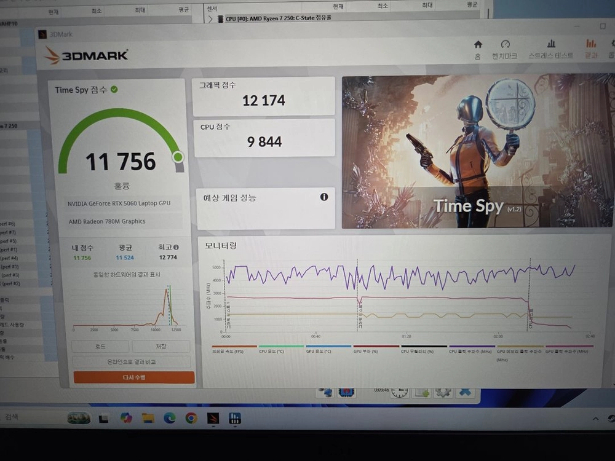The height and width of the screenshot is (461, 615).
Task: Show hidden tray icons chevron
Action: click(595, 419)
